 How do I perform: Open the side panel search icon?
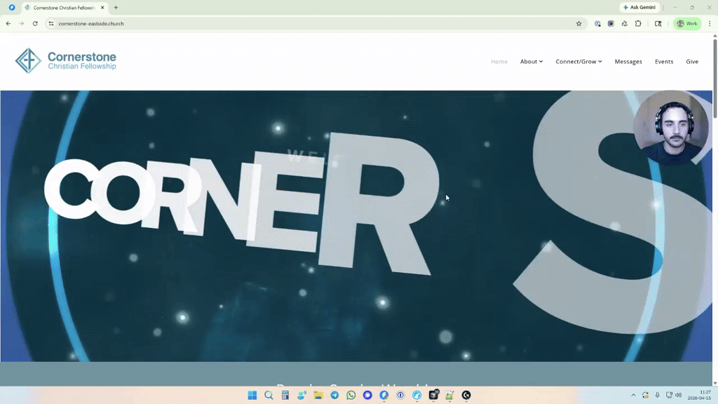[x=658, y=23]
